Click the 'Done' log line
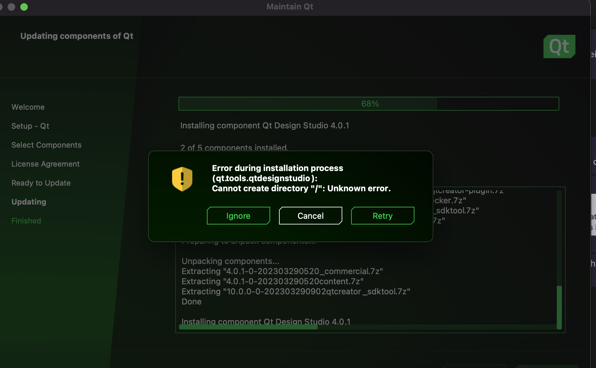Image resolution: width=596 pixels, height=368 pixels. (x=191, y=302)
